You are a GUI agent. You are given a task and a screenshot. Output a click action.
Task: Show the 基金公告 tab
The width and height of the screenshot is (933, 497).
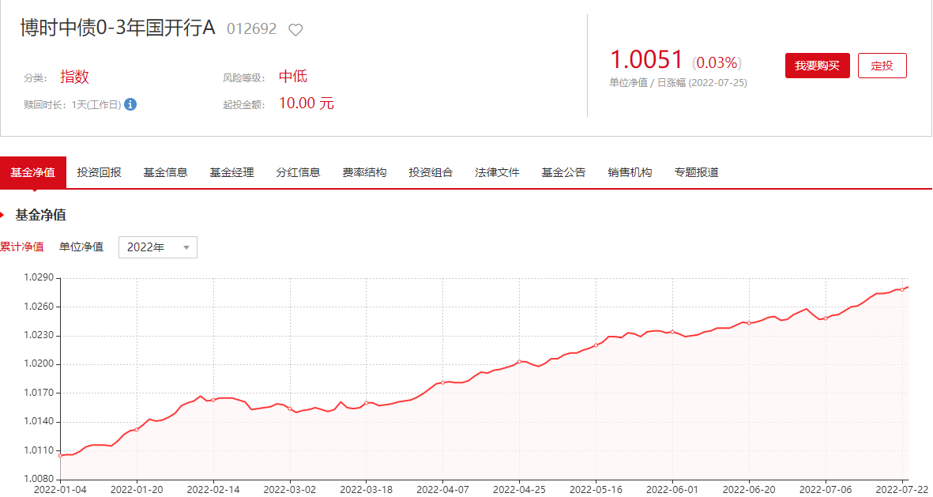[564, 172]
